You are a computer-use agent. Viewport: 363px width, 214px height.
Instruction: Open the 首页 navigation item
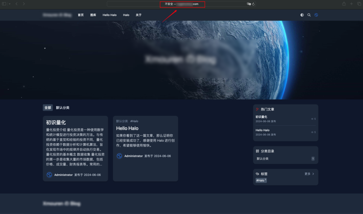tap(81, 15)
